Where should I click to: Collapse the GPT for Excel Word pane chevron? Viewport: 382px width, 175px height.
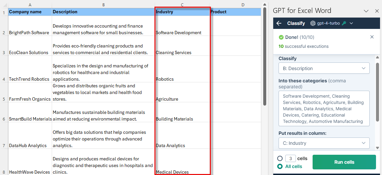tap(366, 11)
